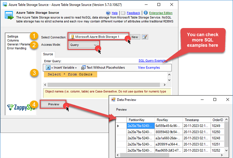Click OrderID column header in Data Preview

tap(217, 120)
